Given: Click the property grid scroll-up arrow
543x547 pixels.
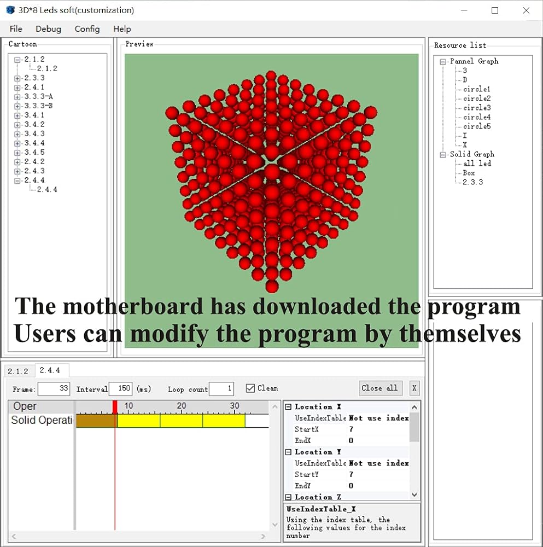Looking at the screenshot, I should 414,407.
